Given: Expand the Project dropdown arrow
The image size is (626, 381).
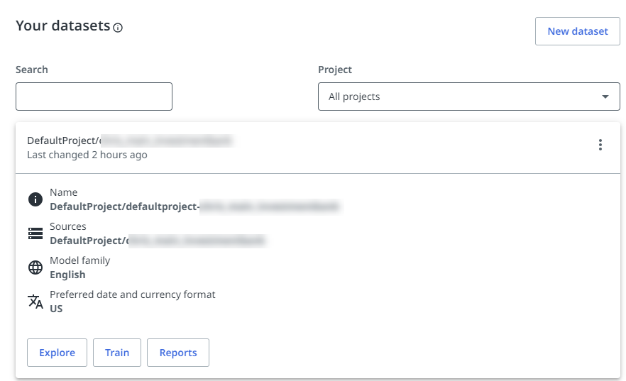Looking at the screenshot, I should pyautogui.click(x=605, y=96).
